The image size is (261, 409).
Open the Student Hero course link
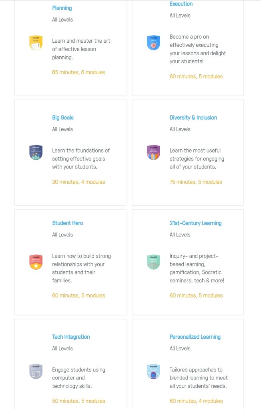[68, 223]
